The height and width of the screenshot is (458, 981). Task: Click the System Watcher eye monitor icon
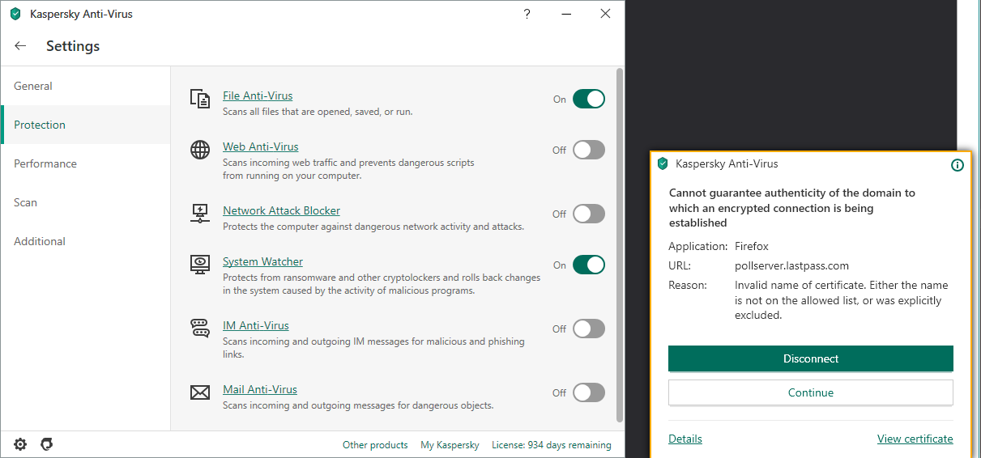[x=199, y=264]
